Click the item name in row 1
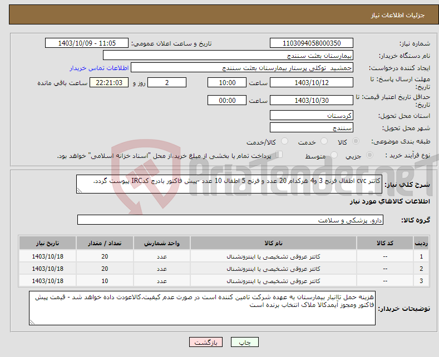 [x=273, y=256]
